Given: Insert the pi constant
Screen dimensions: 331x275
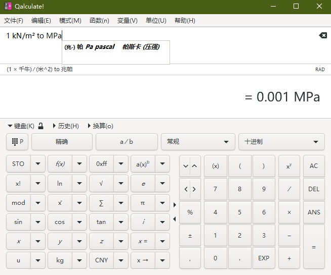Looking at the screenshot, I should (x=143, y=203).
